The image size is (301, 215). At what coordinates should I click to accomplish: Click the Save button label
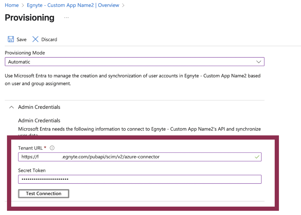pyautogui.click(x=21, y=39)
